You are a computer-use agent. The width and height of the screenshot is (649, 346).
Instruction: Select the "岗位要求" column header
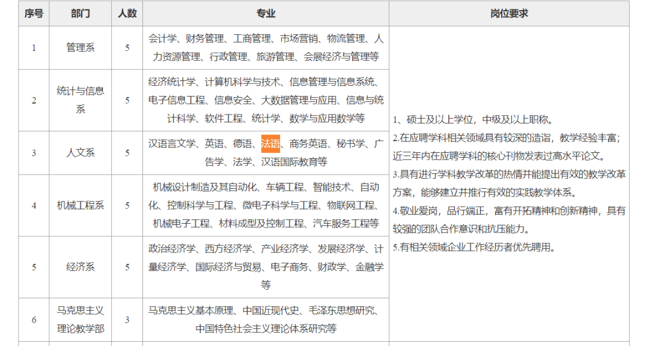(x=509, y=14)
